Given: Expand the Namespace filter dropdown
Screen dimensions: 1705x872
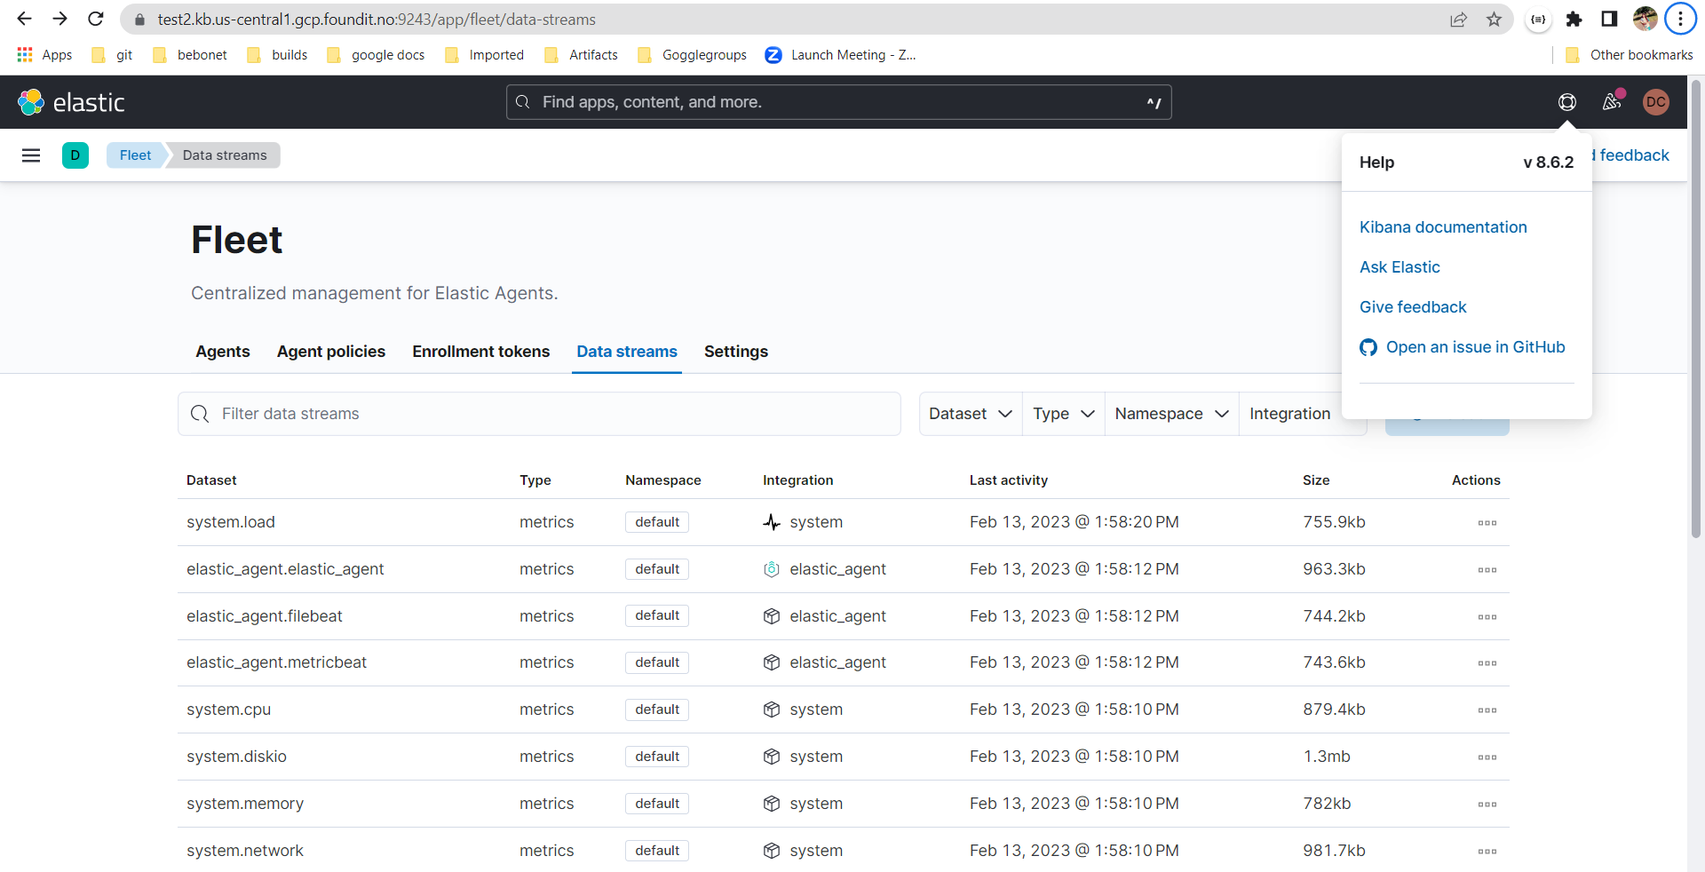Looking at the screenshot, I should click(x=1170, y=413).
